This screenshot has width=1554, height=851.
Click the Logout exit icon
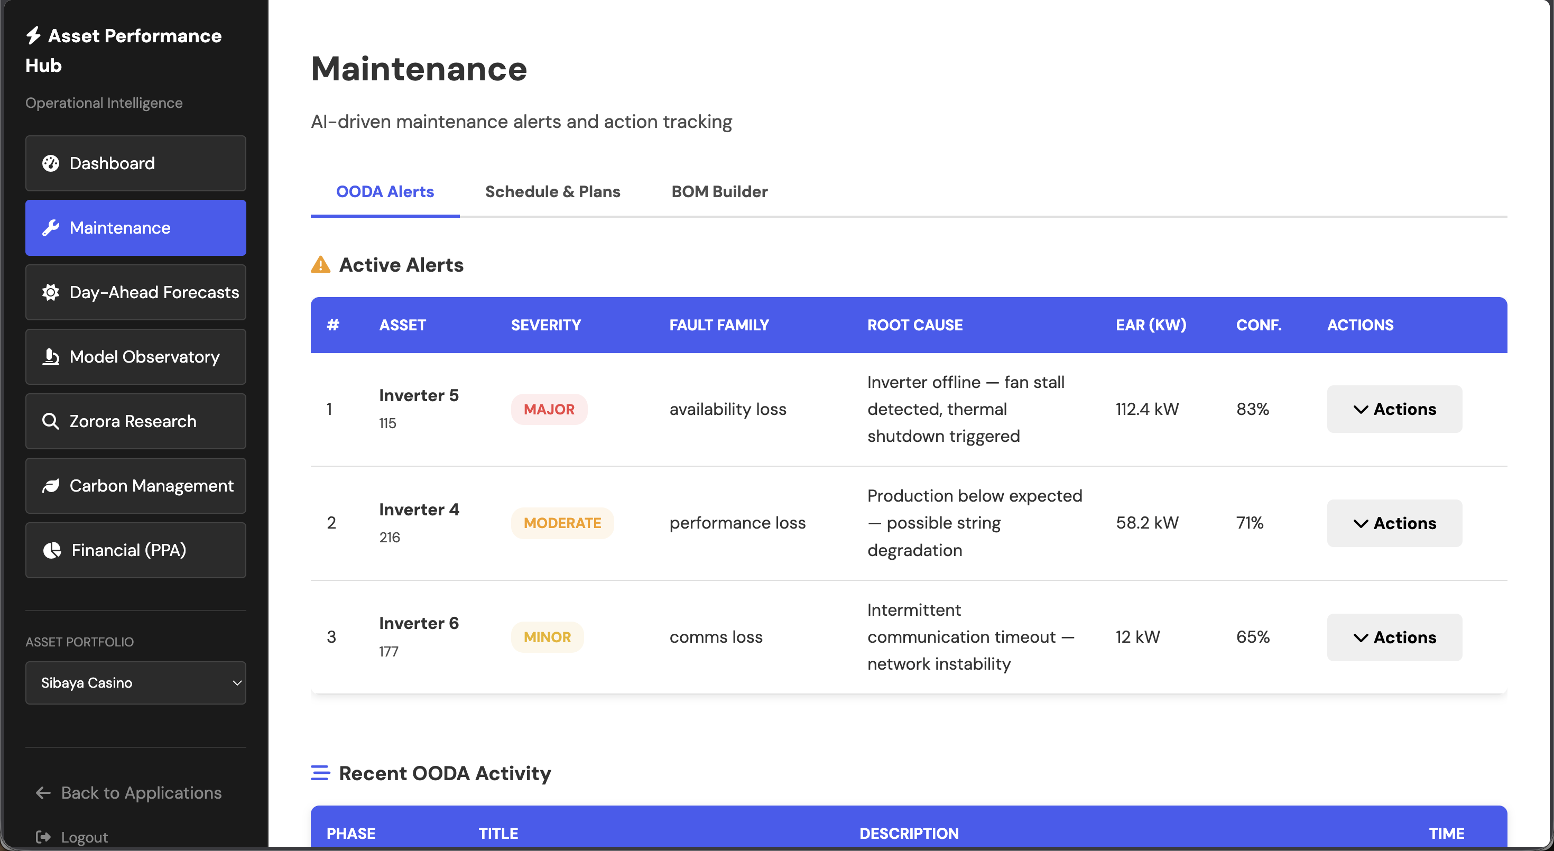pos(43,837)
